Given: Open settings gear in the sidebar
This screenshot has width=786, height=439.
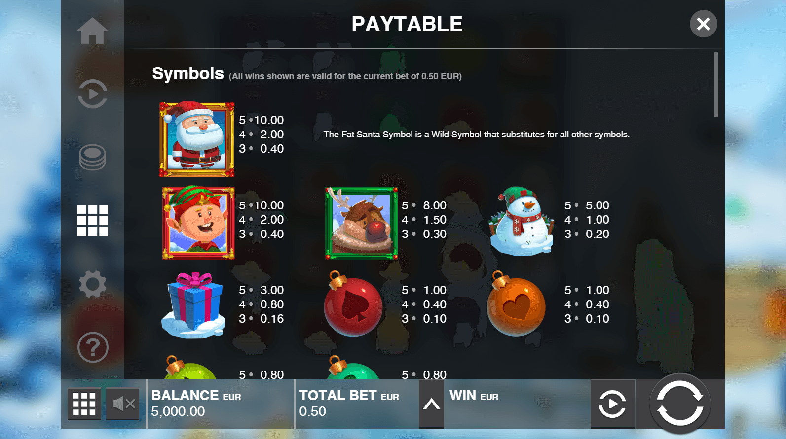Looking at the screenshot, I should [x=92, y=284].
